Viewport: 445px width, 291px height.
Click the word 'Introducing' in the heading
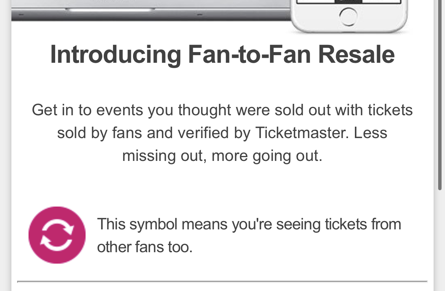click(116, 54)
